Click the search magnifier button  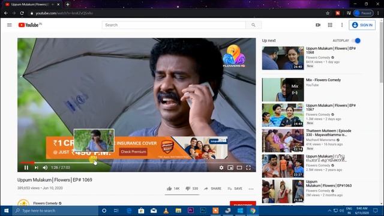pos(253,25)
